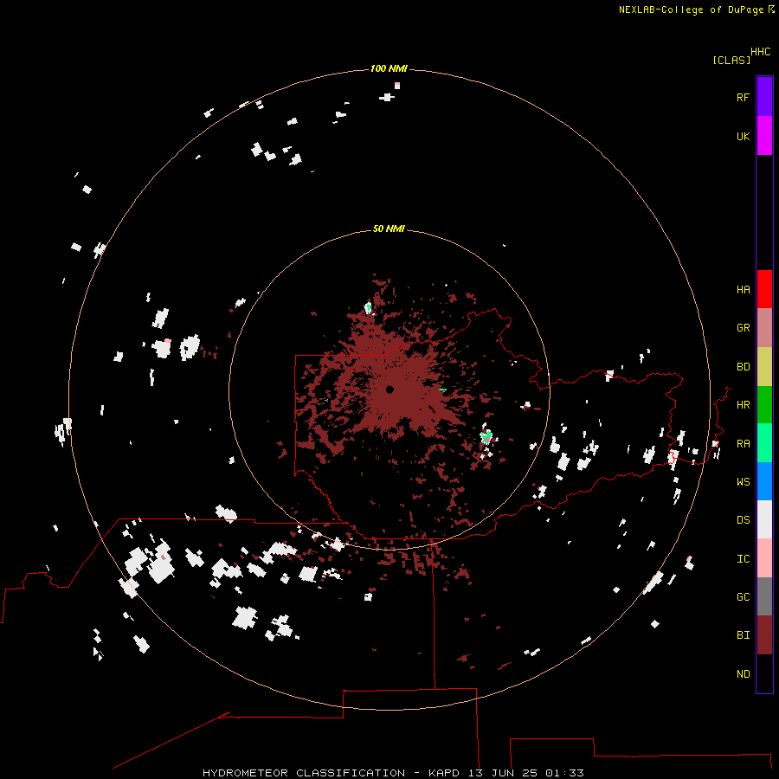
Task: Click the RA light-green legend swatch
Action: point(764,443)
